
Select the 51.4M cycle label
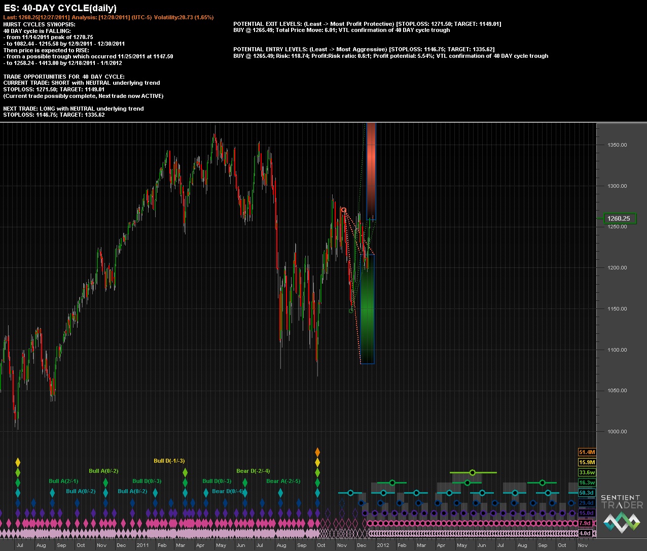click(586, 452)
